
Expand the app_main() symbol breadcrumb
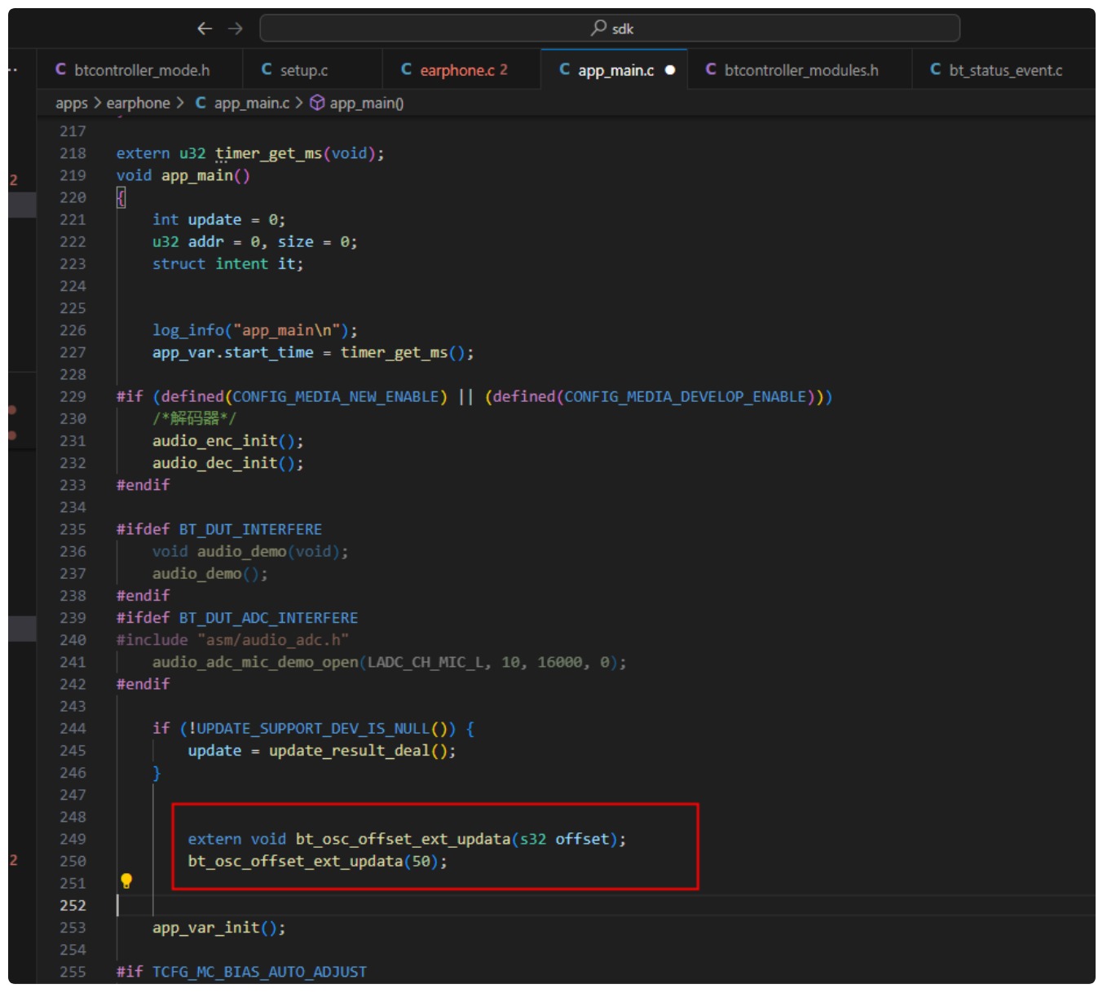coord(367,103)
